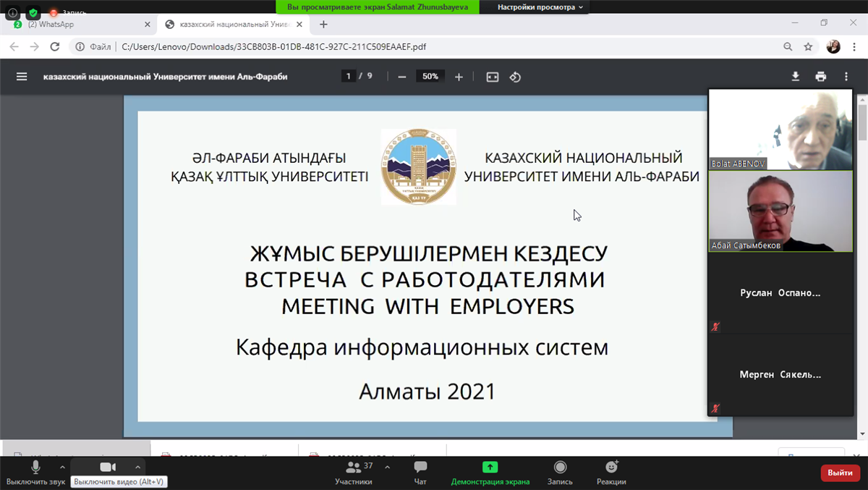Select Абай Сатымбеков video thumbnail

pyautogui.click(x=780, y=211)
